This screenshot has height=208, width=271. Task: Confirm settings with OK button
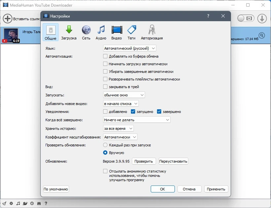point(163,189)
